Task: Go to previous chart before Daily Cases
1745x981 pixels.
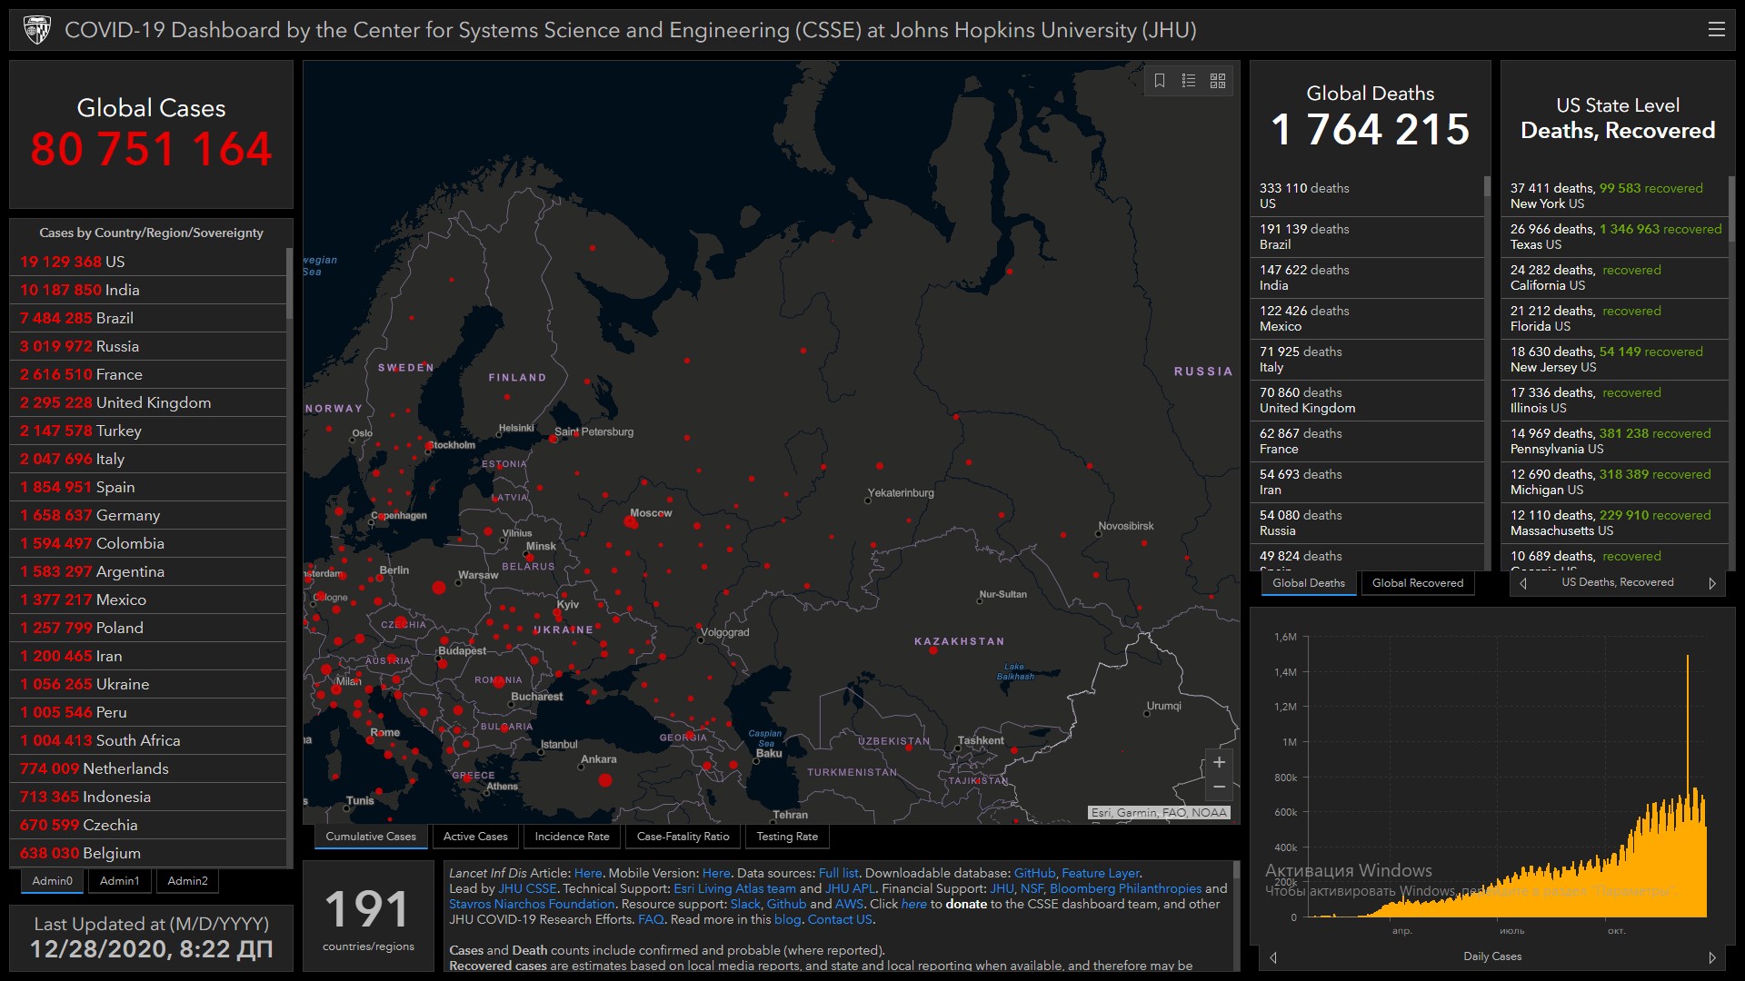Action: (x=1273, y=957)
